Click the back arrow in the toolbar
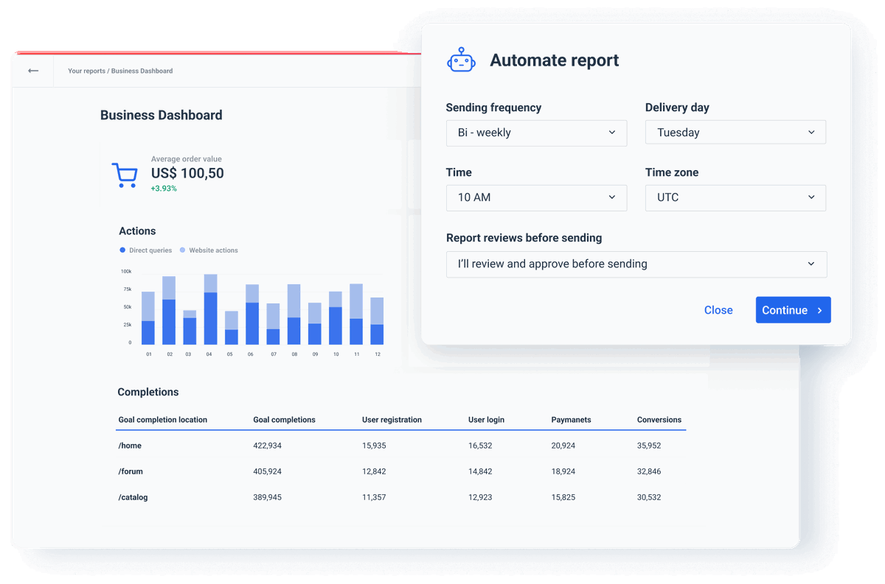885x584 pixels. tap(33, 71)
